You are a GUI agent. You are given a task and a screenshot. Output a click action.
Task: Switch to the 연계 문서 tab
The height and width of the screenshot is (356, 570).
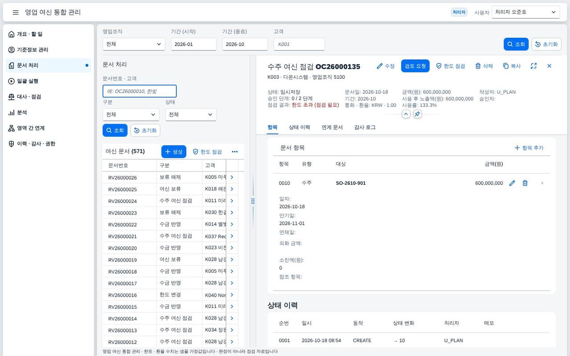(x=332, y=127)
